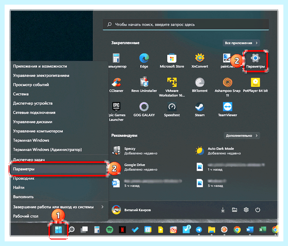Click the Start menu search field
Viewport: 288px width, 246px height.
186,25
